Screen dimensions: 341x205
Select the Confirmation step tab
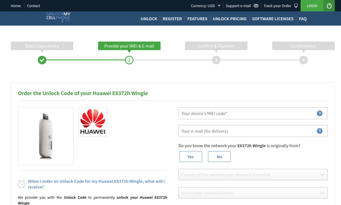click(303, 46)
